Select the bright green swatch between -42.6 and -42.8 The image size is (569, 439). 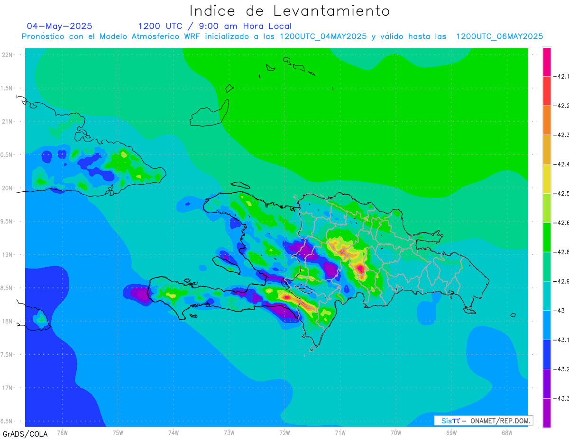pos(547,237)
